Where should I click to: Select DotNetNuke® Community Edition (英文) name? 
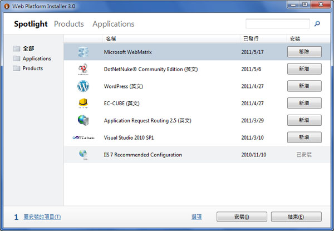click(151, 70)
